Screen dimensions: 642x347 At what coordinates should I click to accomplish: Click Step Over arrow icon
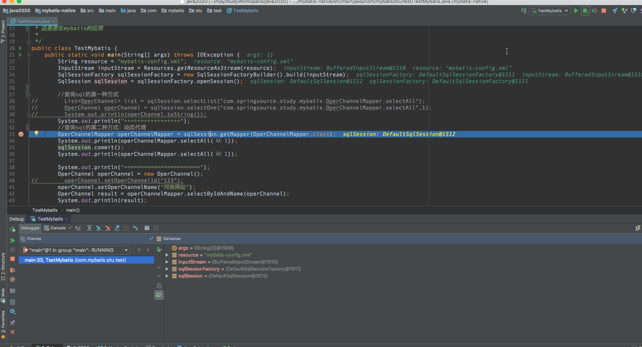(89, 228)
